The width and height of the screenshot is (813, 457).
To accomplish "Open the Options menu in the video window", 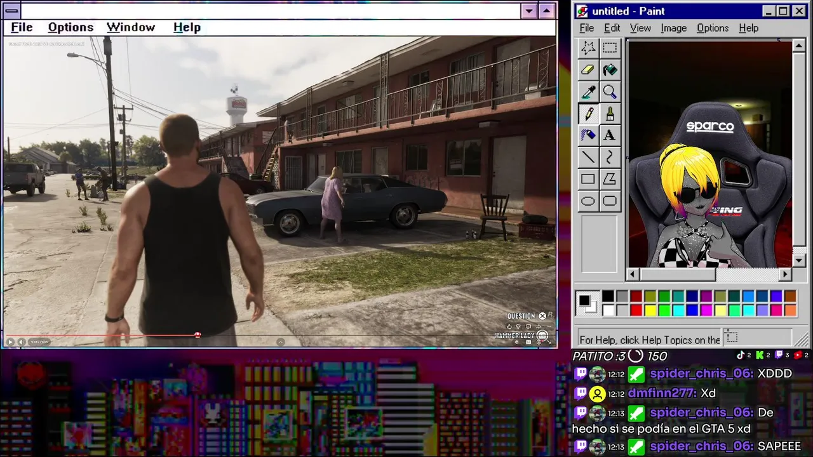I will (71, 27).
